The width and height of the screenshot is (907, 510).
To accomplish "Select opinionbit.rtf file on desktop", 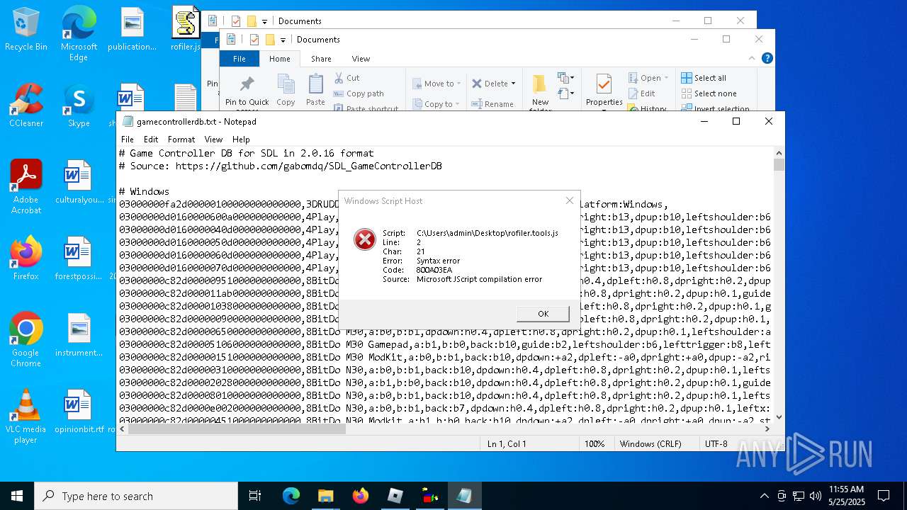I will [x=79, y=411].
